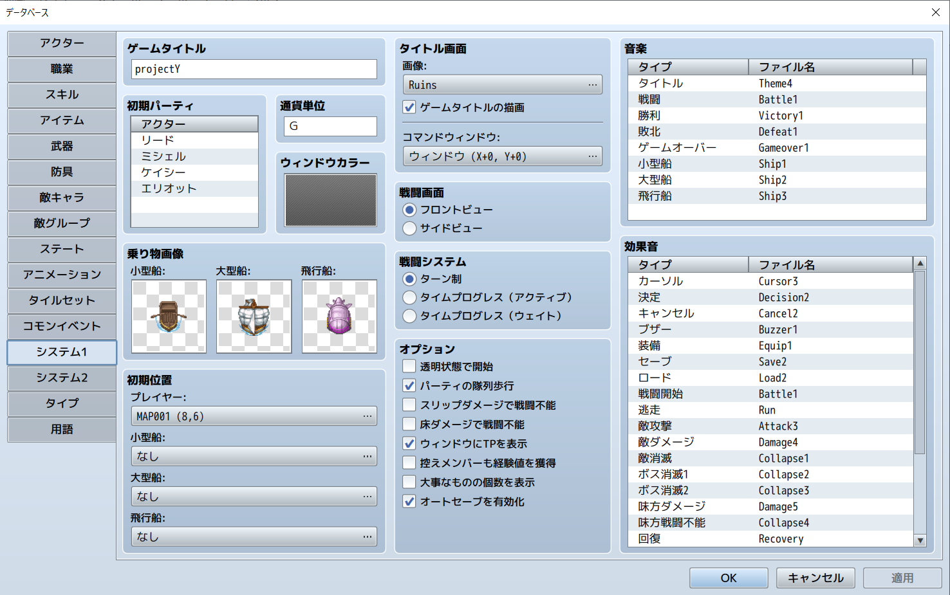
Task: Click the キャンセル button
Action: 815,578
